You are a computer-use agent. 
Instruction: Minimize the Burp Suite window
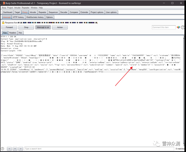point(164,3)
